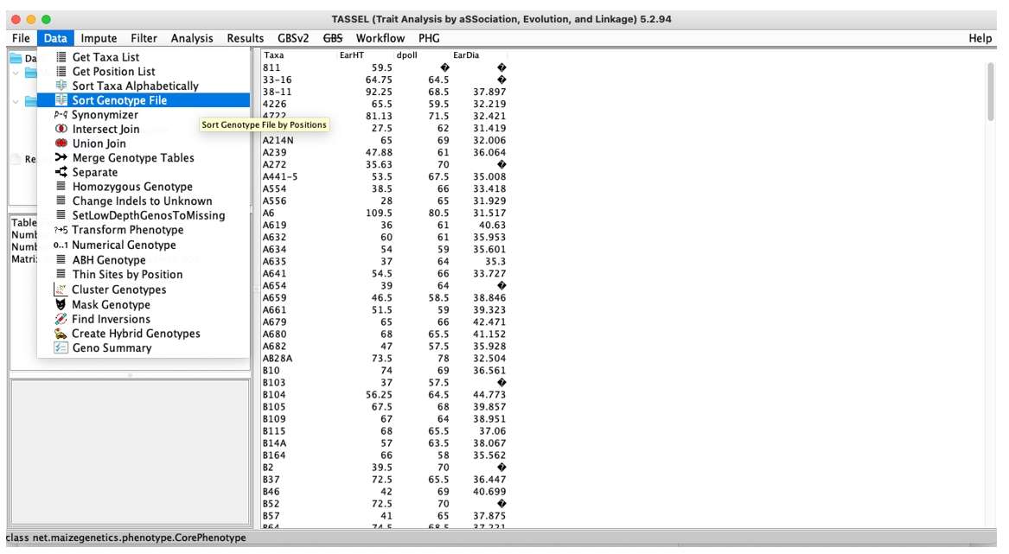Open the GBSv2 menu
Image resolution: width=1009 pixels, height=554 pixels.
coord(293,38)
